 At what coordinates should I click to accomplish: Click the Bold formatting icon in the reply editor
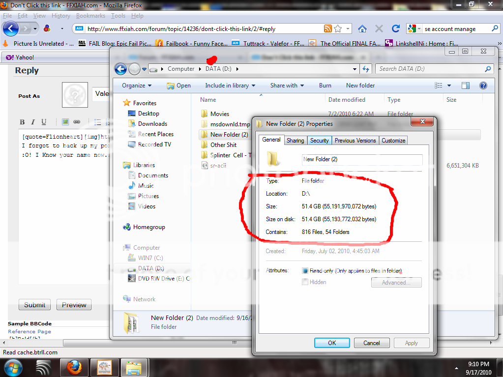tap(22, 122)
